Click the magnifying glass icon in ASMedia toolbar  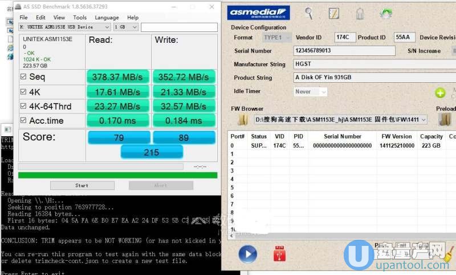tap(309, 13)
